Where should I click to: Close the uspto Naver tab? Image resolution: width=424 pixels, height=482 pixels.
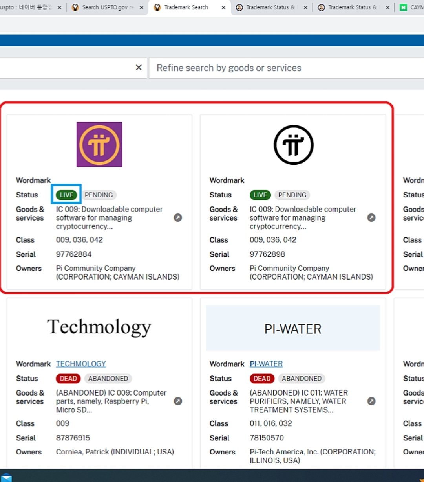[59, 7]
